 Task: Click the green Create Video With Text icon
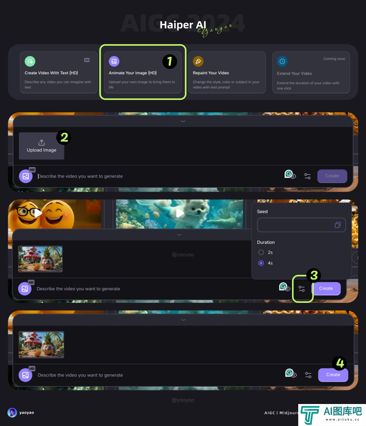coord(30,61)
